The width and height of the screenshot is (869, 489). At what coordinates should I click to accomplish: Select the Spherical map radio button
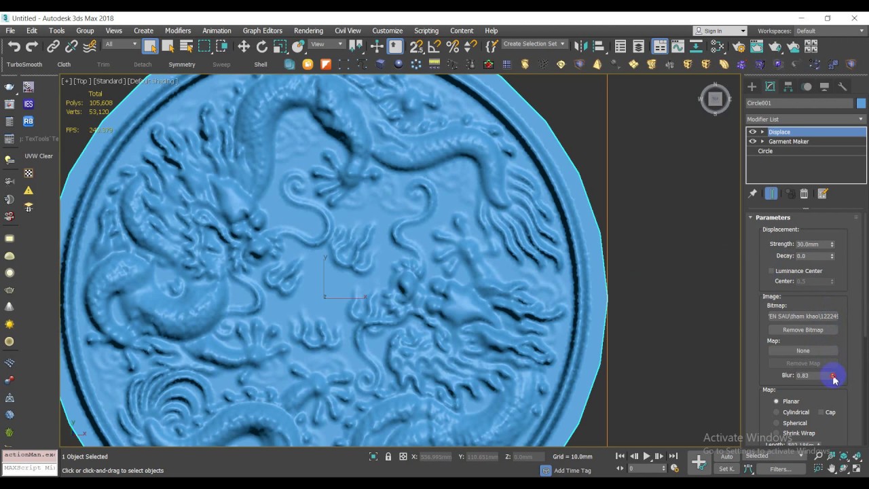[777, 423]
